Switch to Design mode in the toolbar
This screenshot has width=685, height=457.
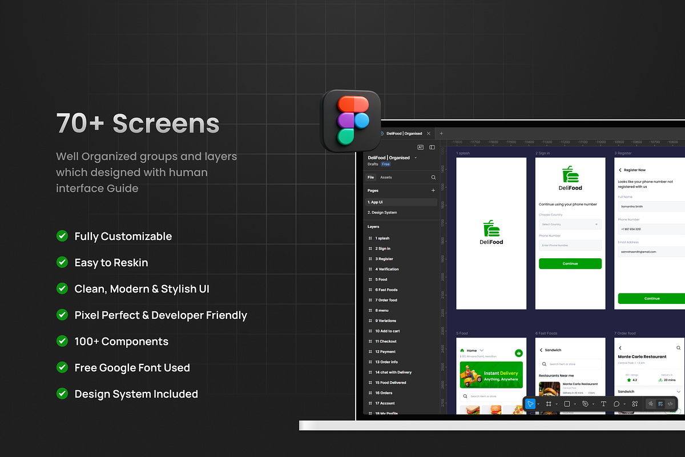pyautogui.click(x=660, y=404)
